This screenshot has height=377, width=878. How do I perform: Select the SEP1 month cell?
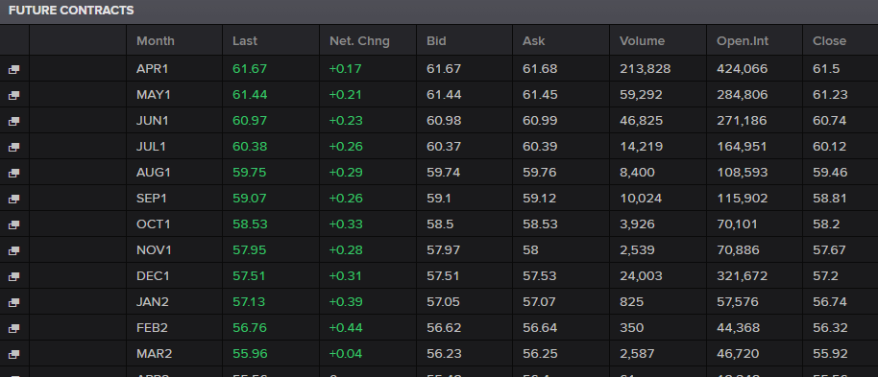pyautogui.click(x=152, y=198)
